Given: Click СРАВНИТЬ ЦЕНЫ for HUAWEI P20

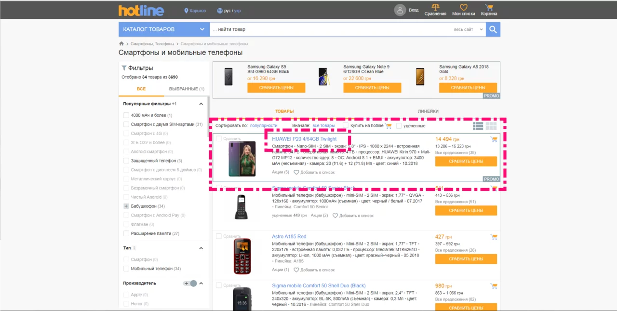Looking at the screenshot, I should tap(466, 162).
